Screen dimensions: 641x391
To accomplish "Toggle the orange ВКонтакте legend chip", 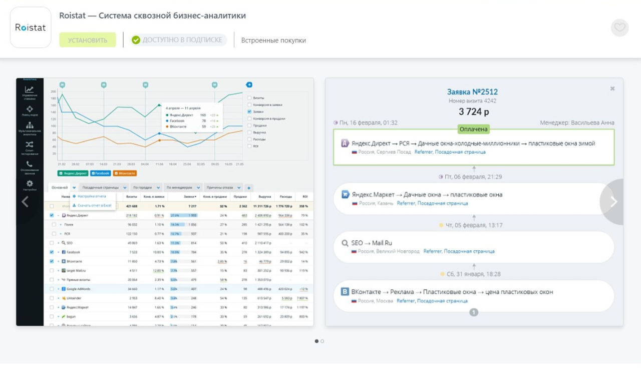I will point(125,173).
